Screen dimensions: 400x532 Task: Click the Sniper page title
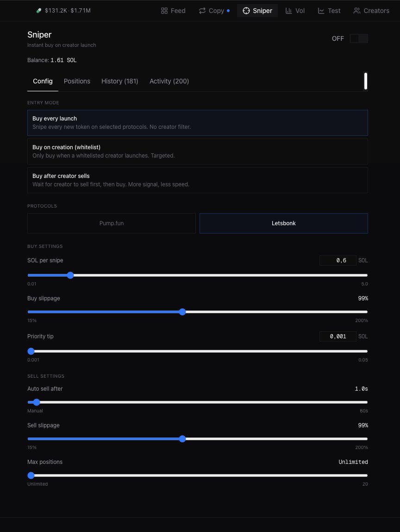tap(39, 35)
